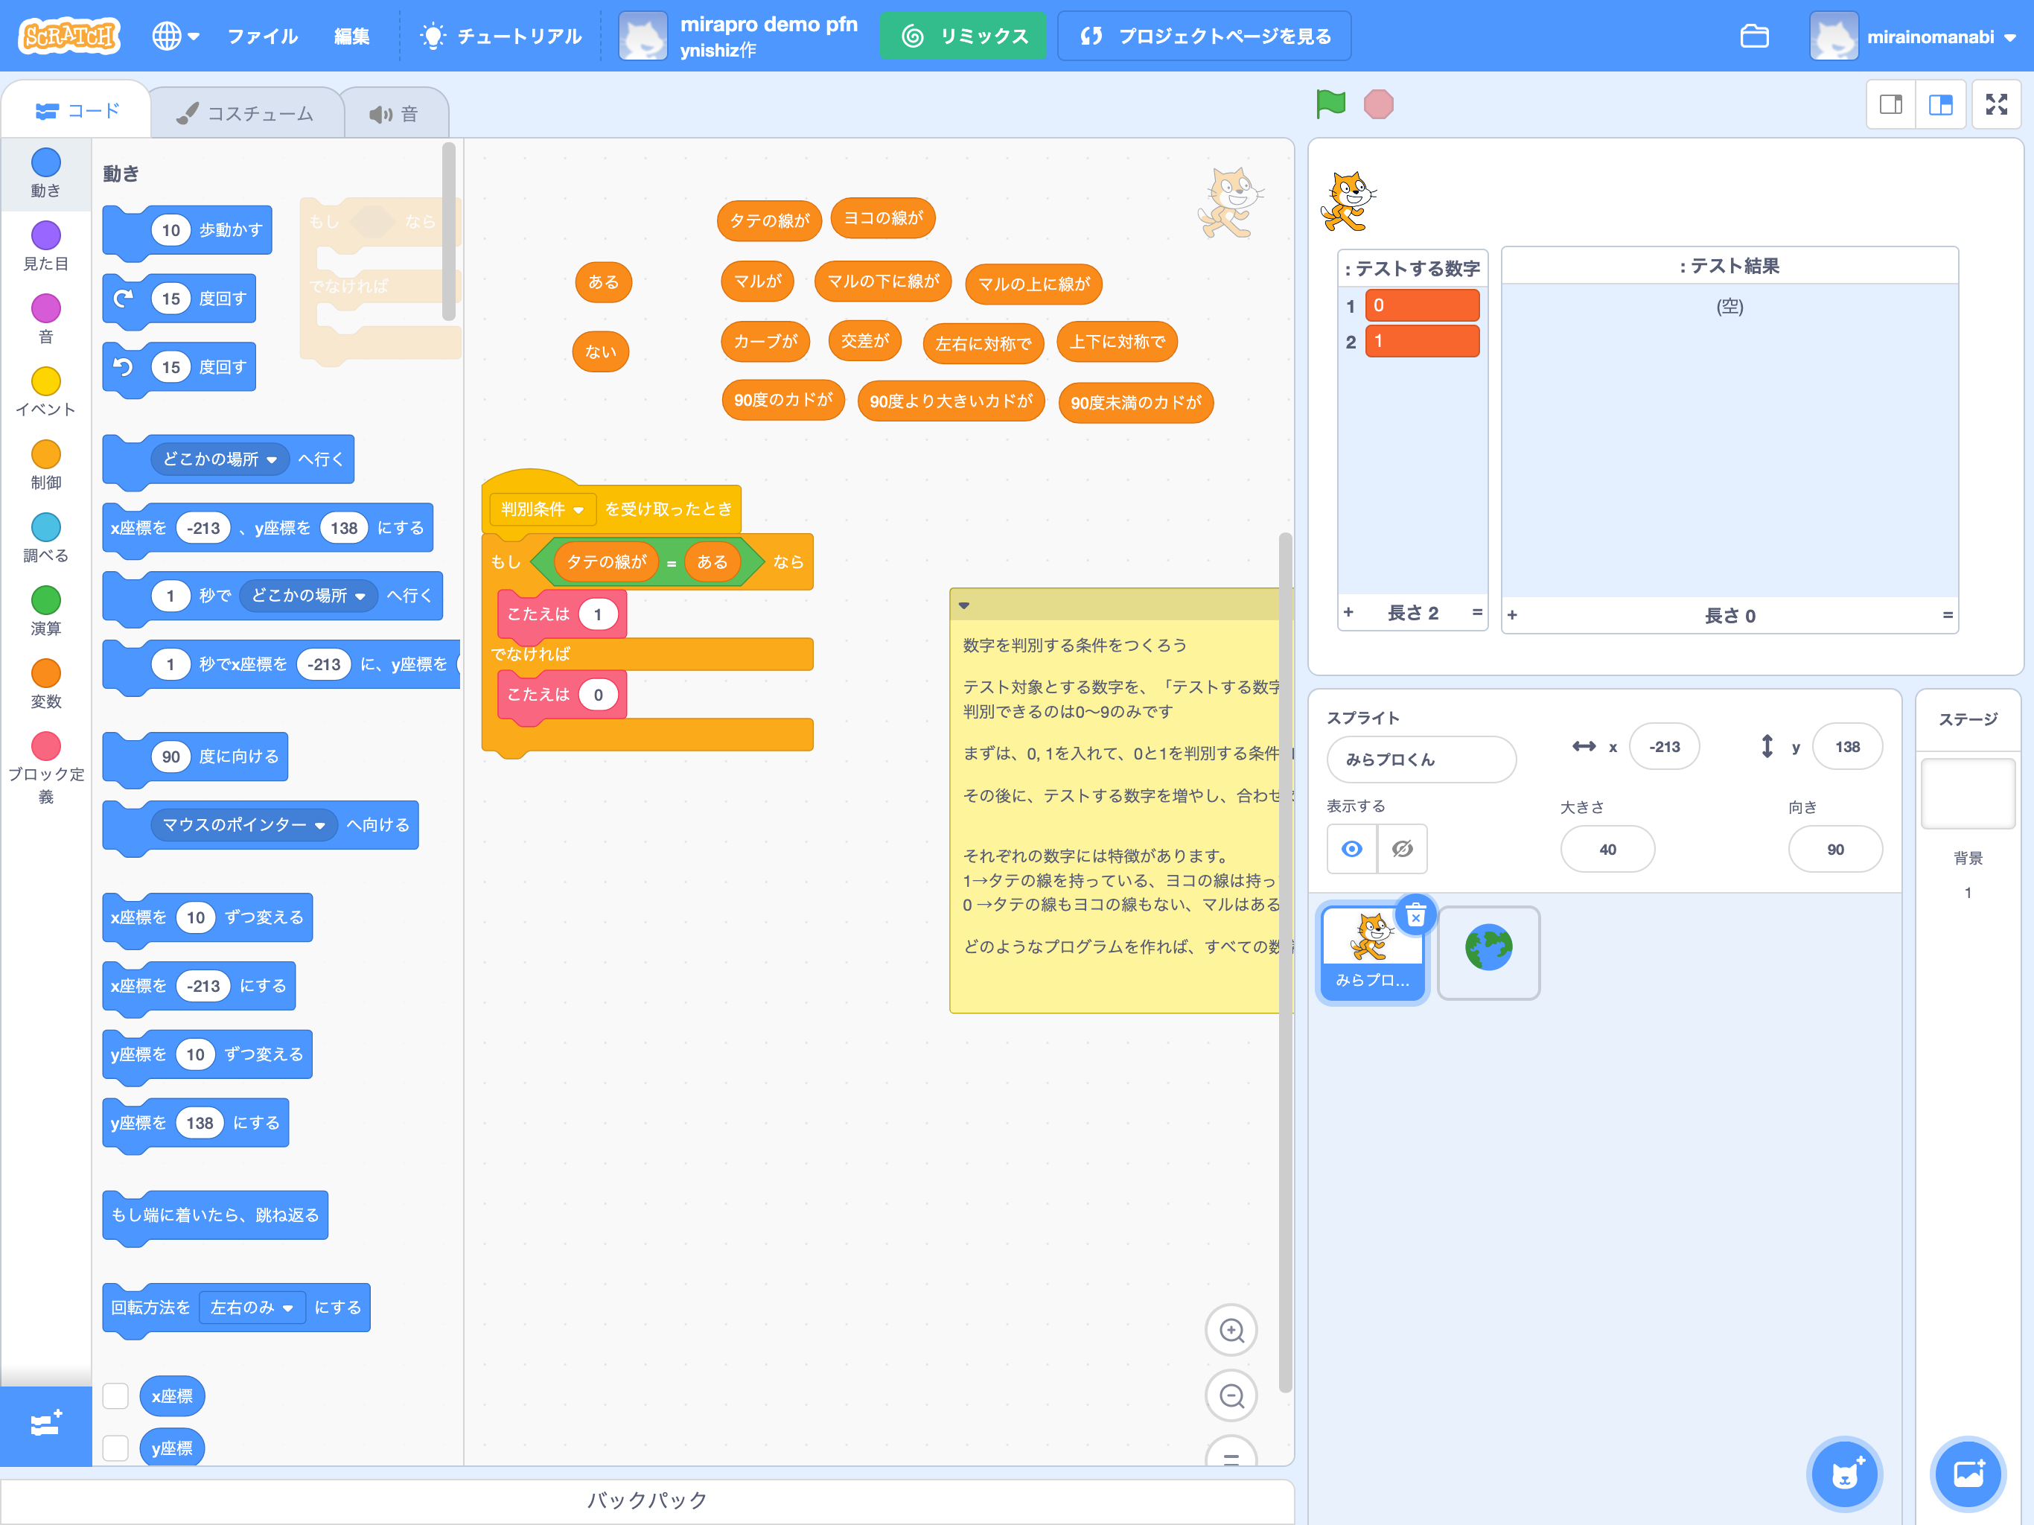Zoom in on the code workspace

tap(1231, 1330)
